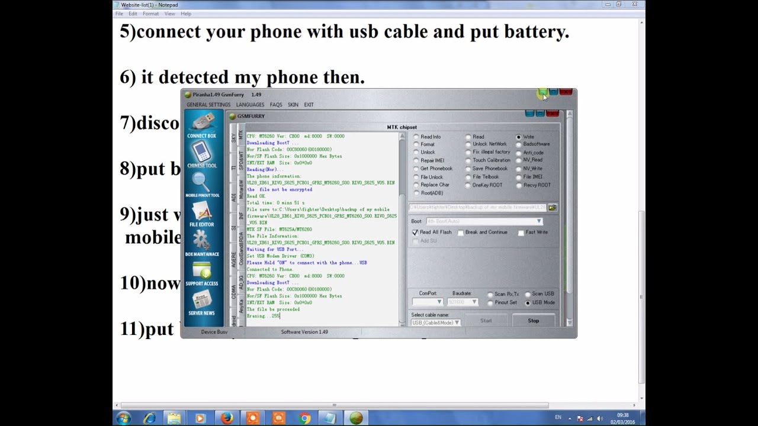
Task: Switch to the AGERE tab
Action: [x=233, y=259]
